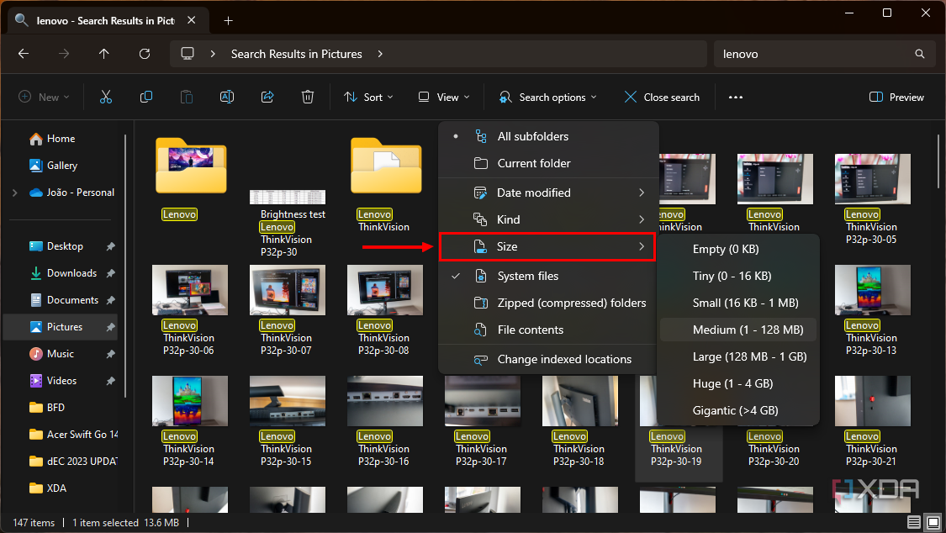This screenshot has width=946, height=533.
Task: Click the Copy icon in toolbar
Action: 146,97
